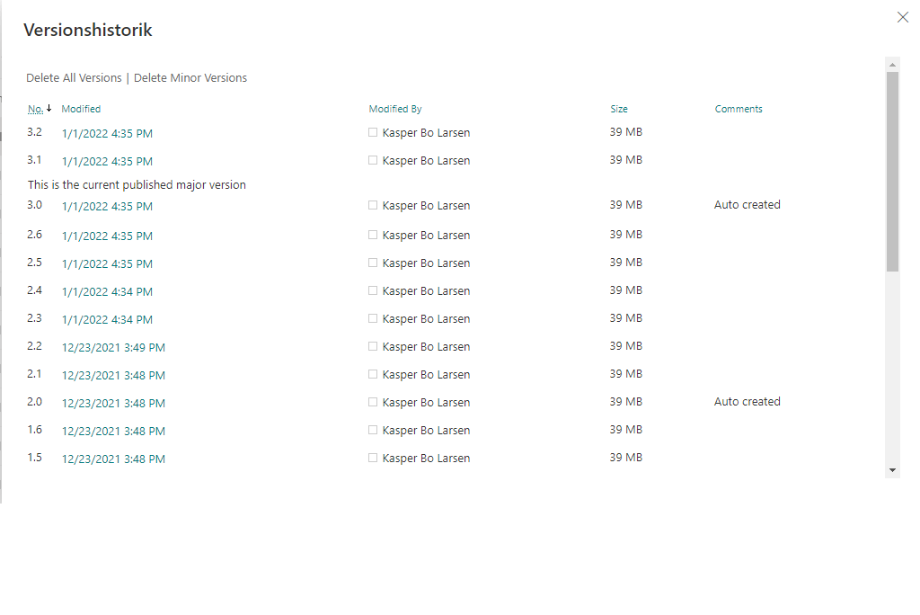Check the checkbox for version 2.0
The width and height of the screenshot is (920, 615).
(372, 401)
